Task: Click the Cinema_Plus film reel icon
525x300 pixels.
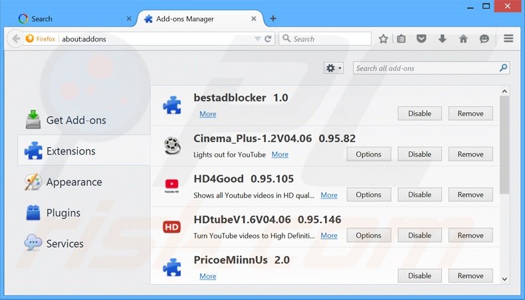Action: click(x=172, y=146)
